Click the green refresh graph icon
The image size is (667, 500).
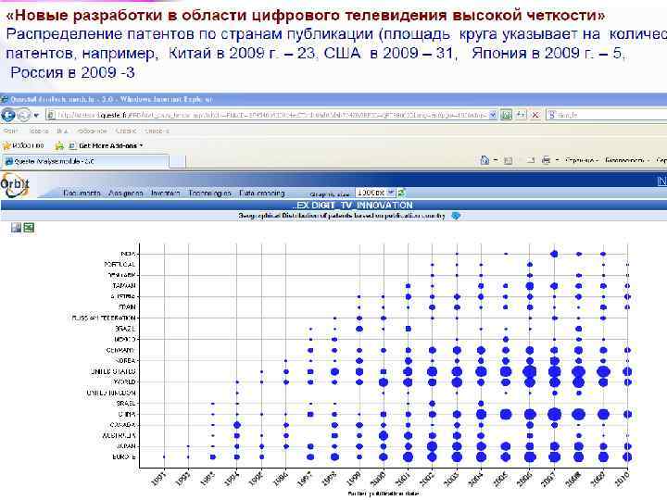point(401,193)
